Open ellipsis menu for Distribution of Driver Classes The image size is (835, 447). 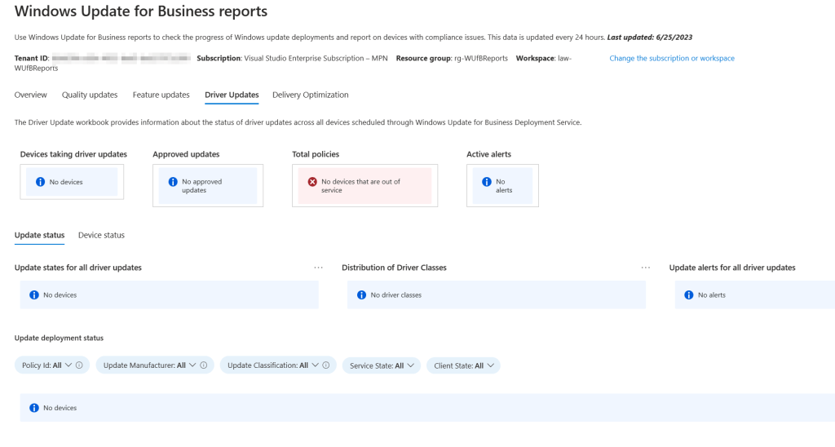(646, 268)
